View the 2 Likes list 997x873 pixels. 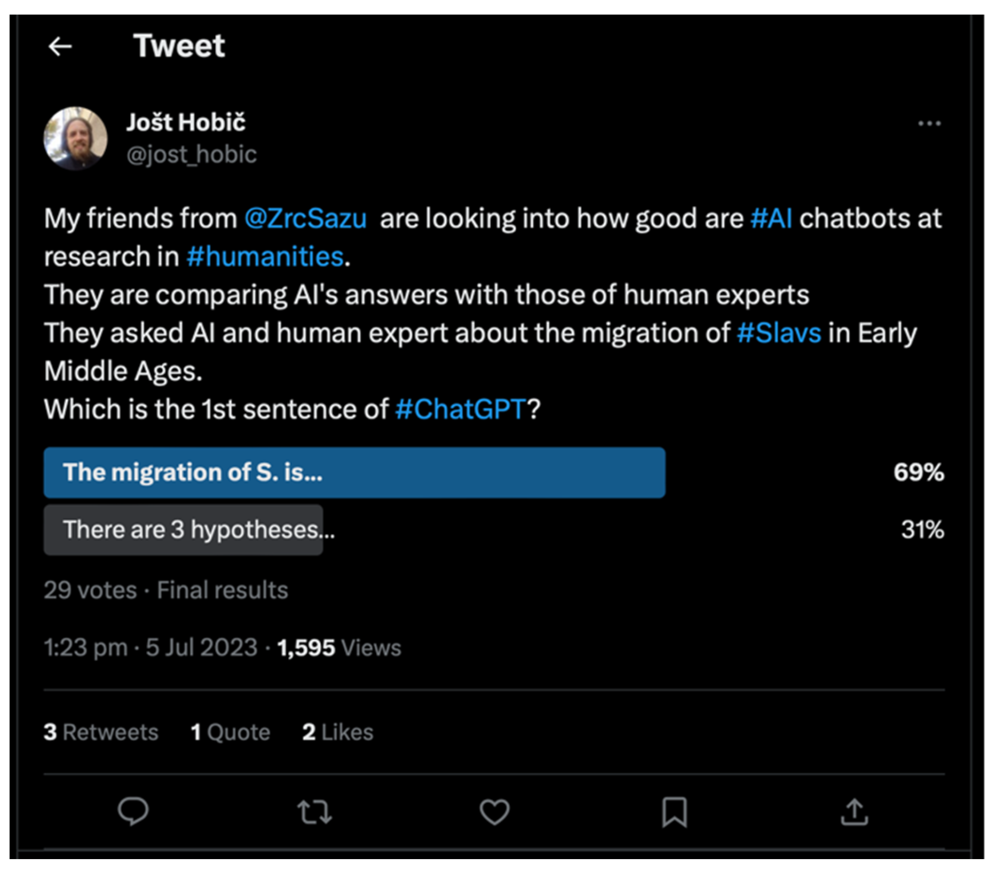point(338,732)
